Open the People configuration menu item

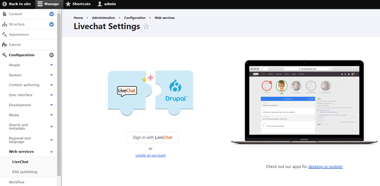(14, 65)
